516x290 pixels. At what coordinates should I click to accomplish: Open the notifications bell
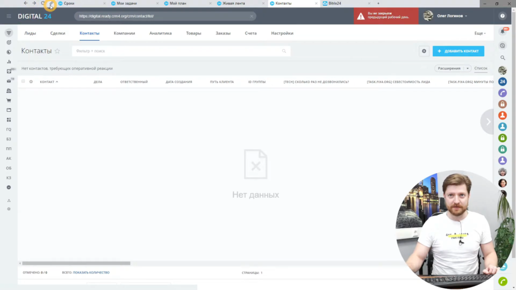coord(502,32)
